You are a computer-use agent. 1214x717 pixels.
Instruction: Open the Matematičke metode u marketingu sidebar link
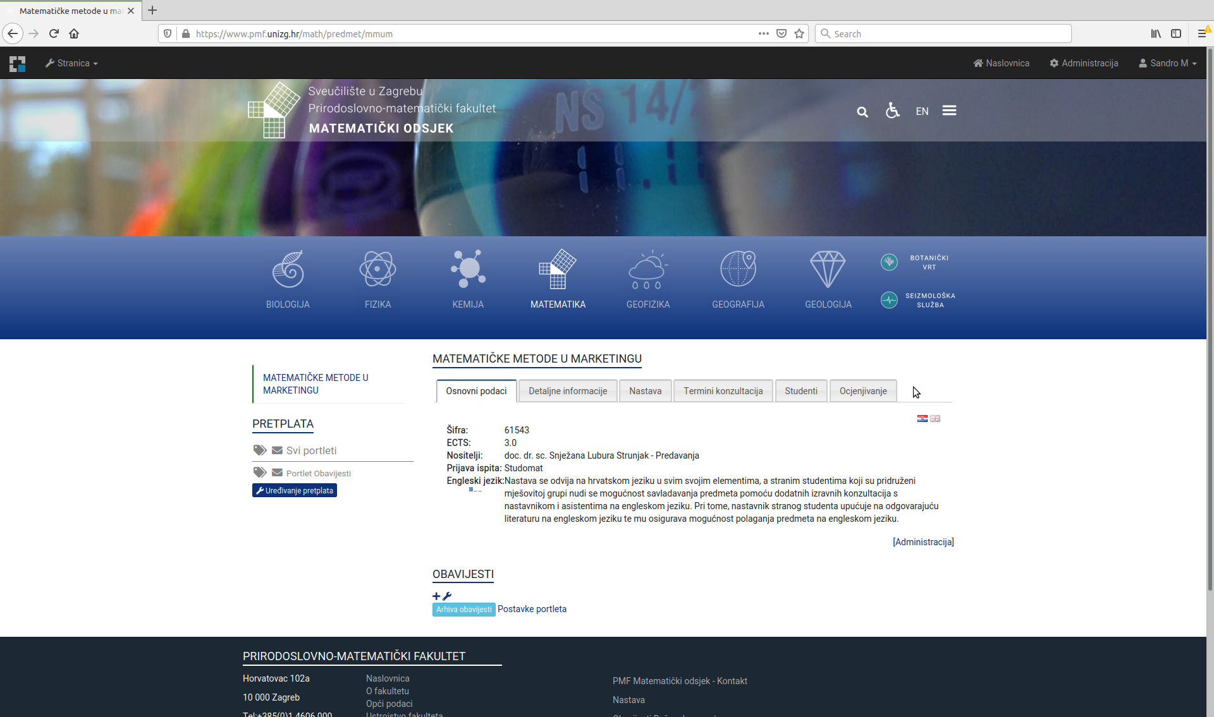(316, 383)
